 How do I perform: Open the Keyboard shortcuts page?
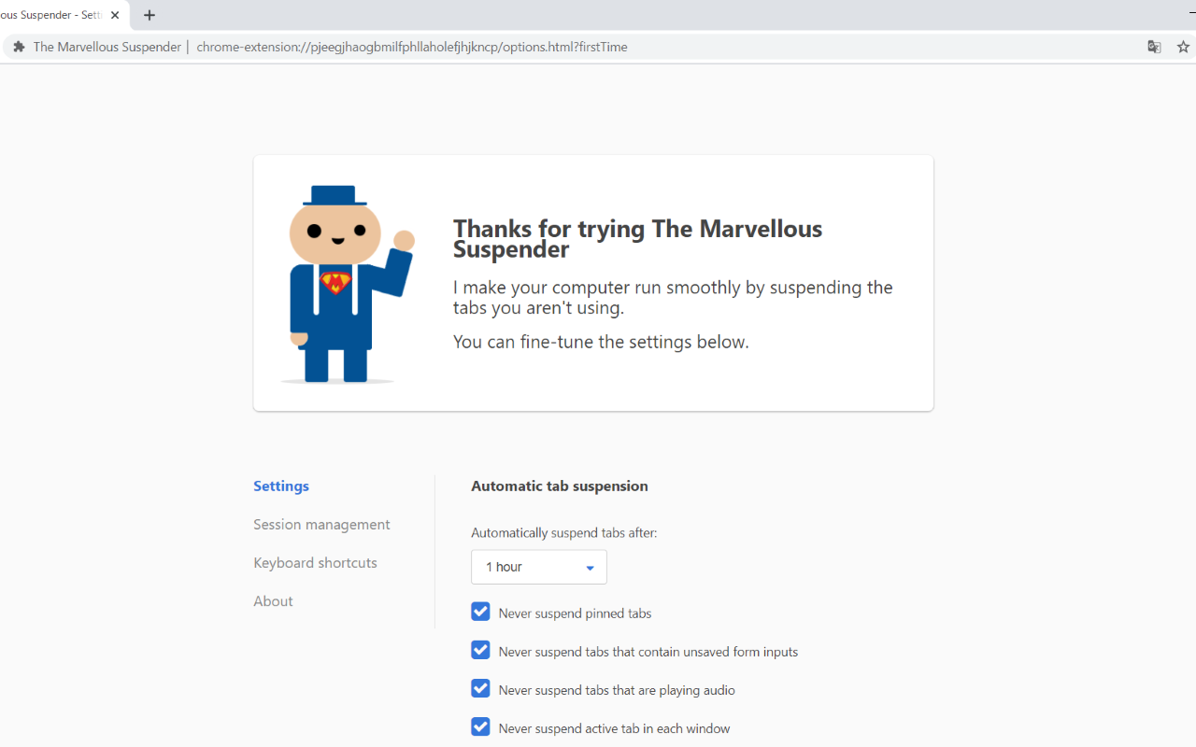[315, 562]
